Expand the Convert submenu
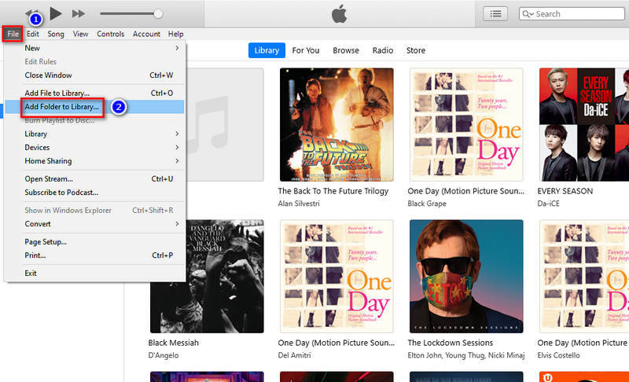The width and height of the screenshot is (629, 382). (x=94, y=224)
